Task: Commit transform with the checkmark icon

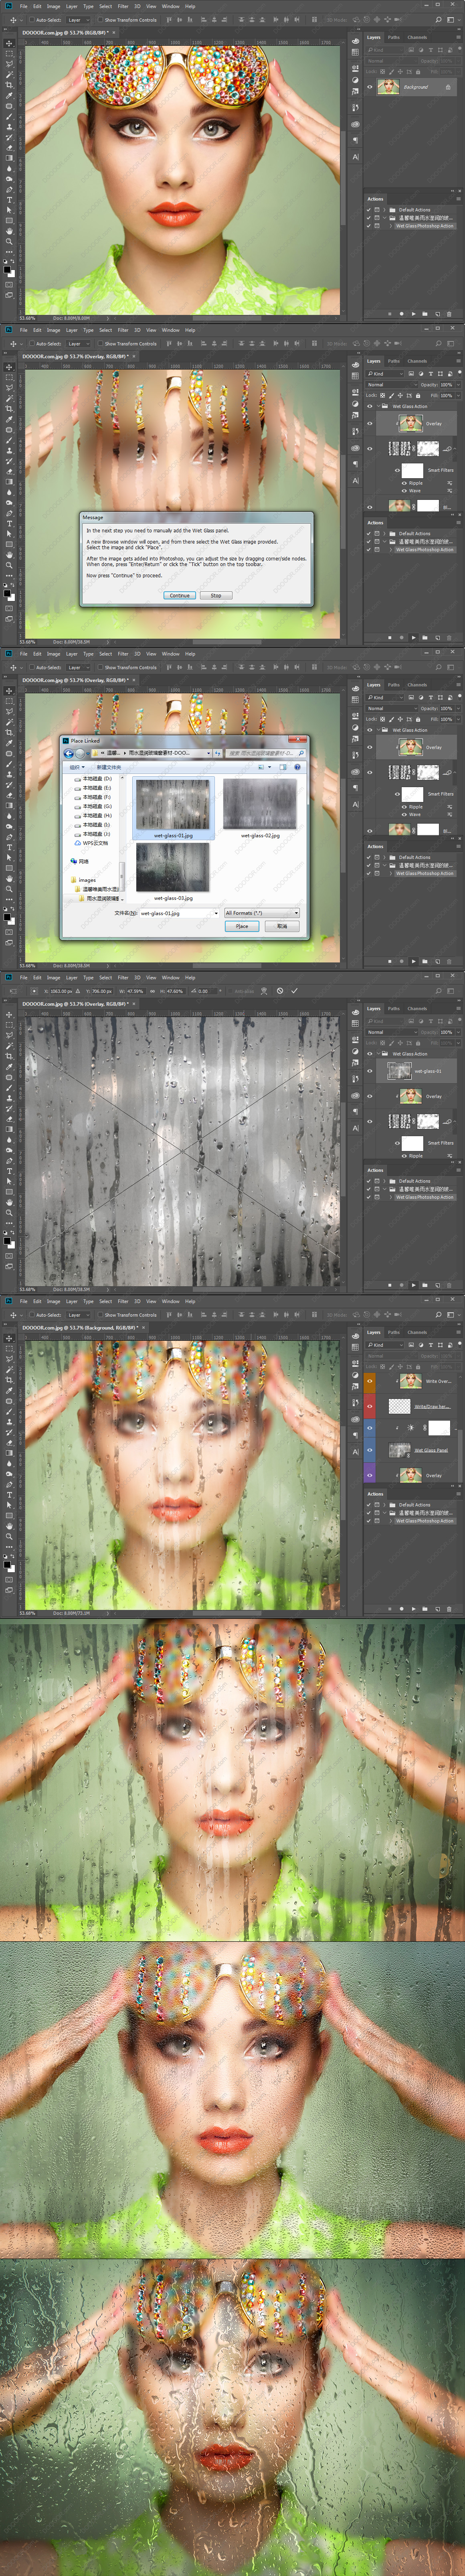Action: click(x=294, y=991)
